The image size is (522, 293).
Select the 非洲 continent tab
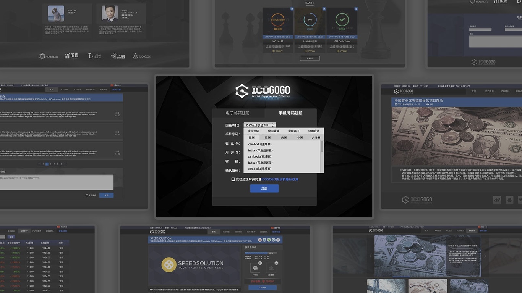pyautogui.click(x=300, y=137)
